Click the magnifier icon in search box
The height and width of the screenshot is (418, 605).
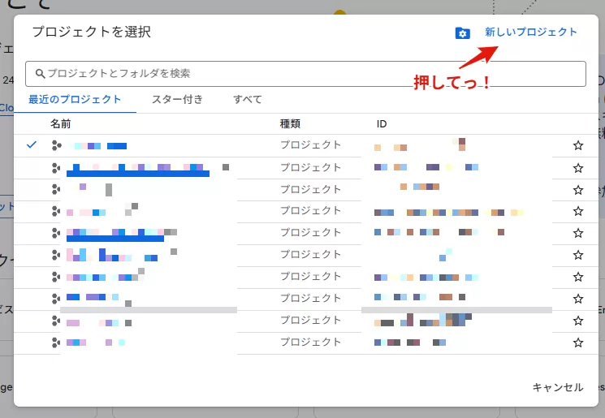point(40,73)
